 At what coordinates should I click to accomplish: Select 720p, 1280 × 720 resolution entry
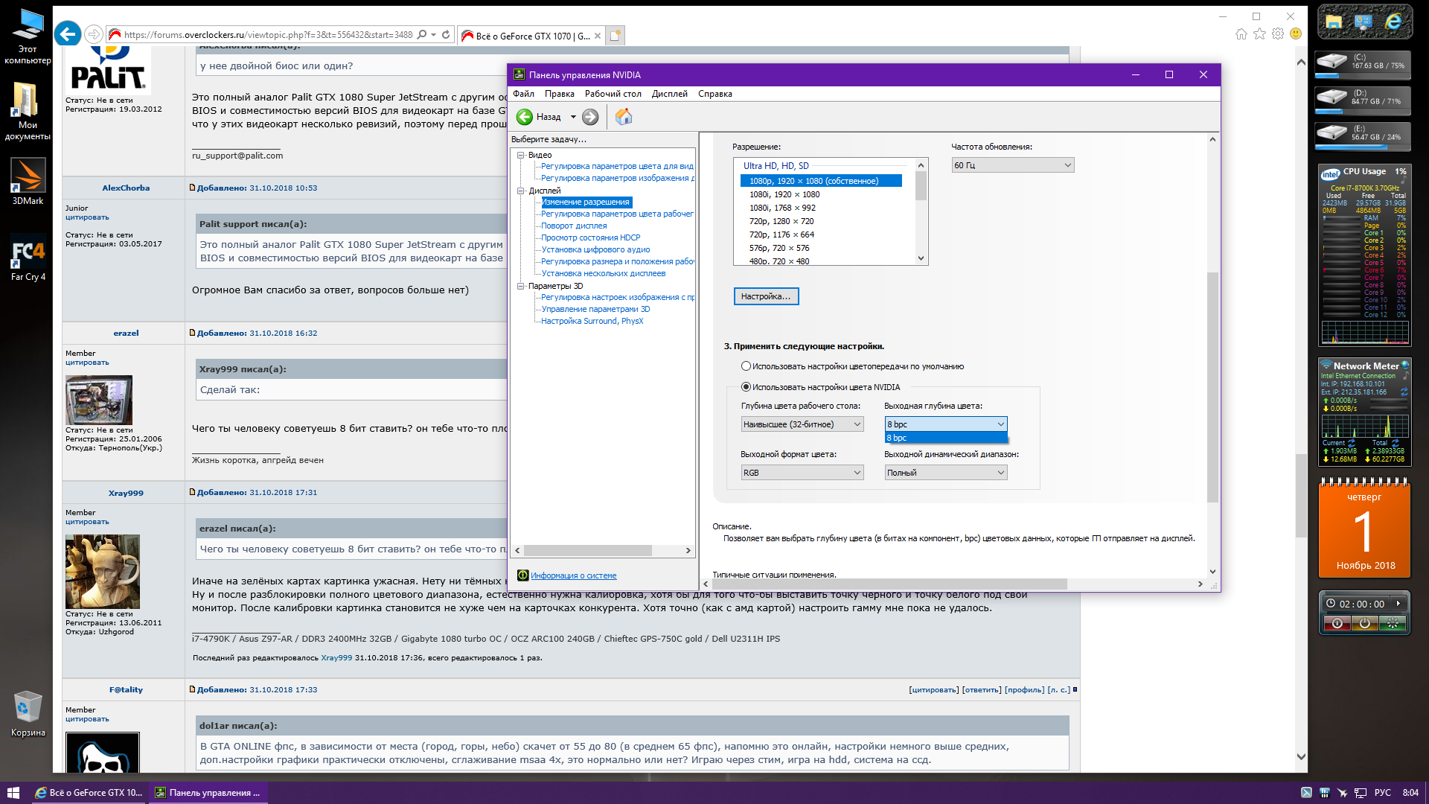click(x=781, y=221)
